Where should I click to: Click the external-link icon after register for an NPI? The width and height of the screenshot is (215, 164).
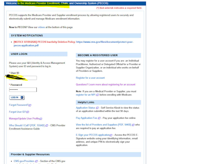coord(97,95)
